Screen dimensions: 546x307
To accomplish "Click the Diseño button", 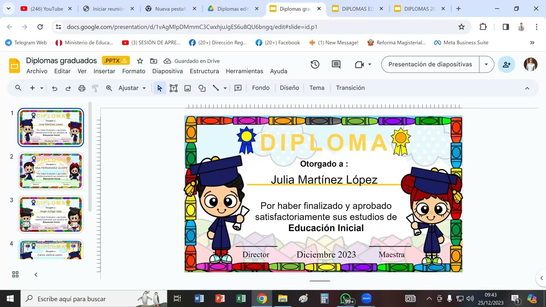I will (289, 88).
